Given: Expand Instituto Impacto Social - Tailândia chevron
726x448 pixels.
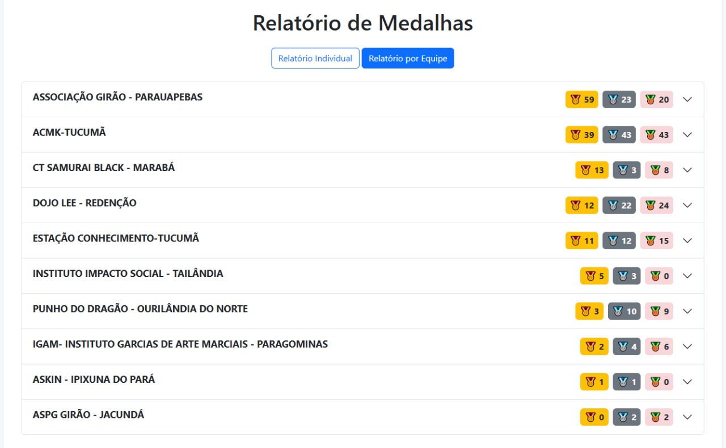Looking at the screenshot, I should click(x=687, y=276).
